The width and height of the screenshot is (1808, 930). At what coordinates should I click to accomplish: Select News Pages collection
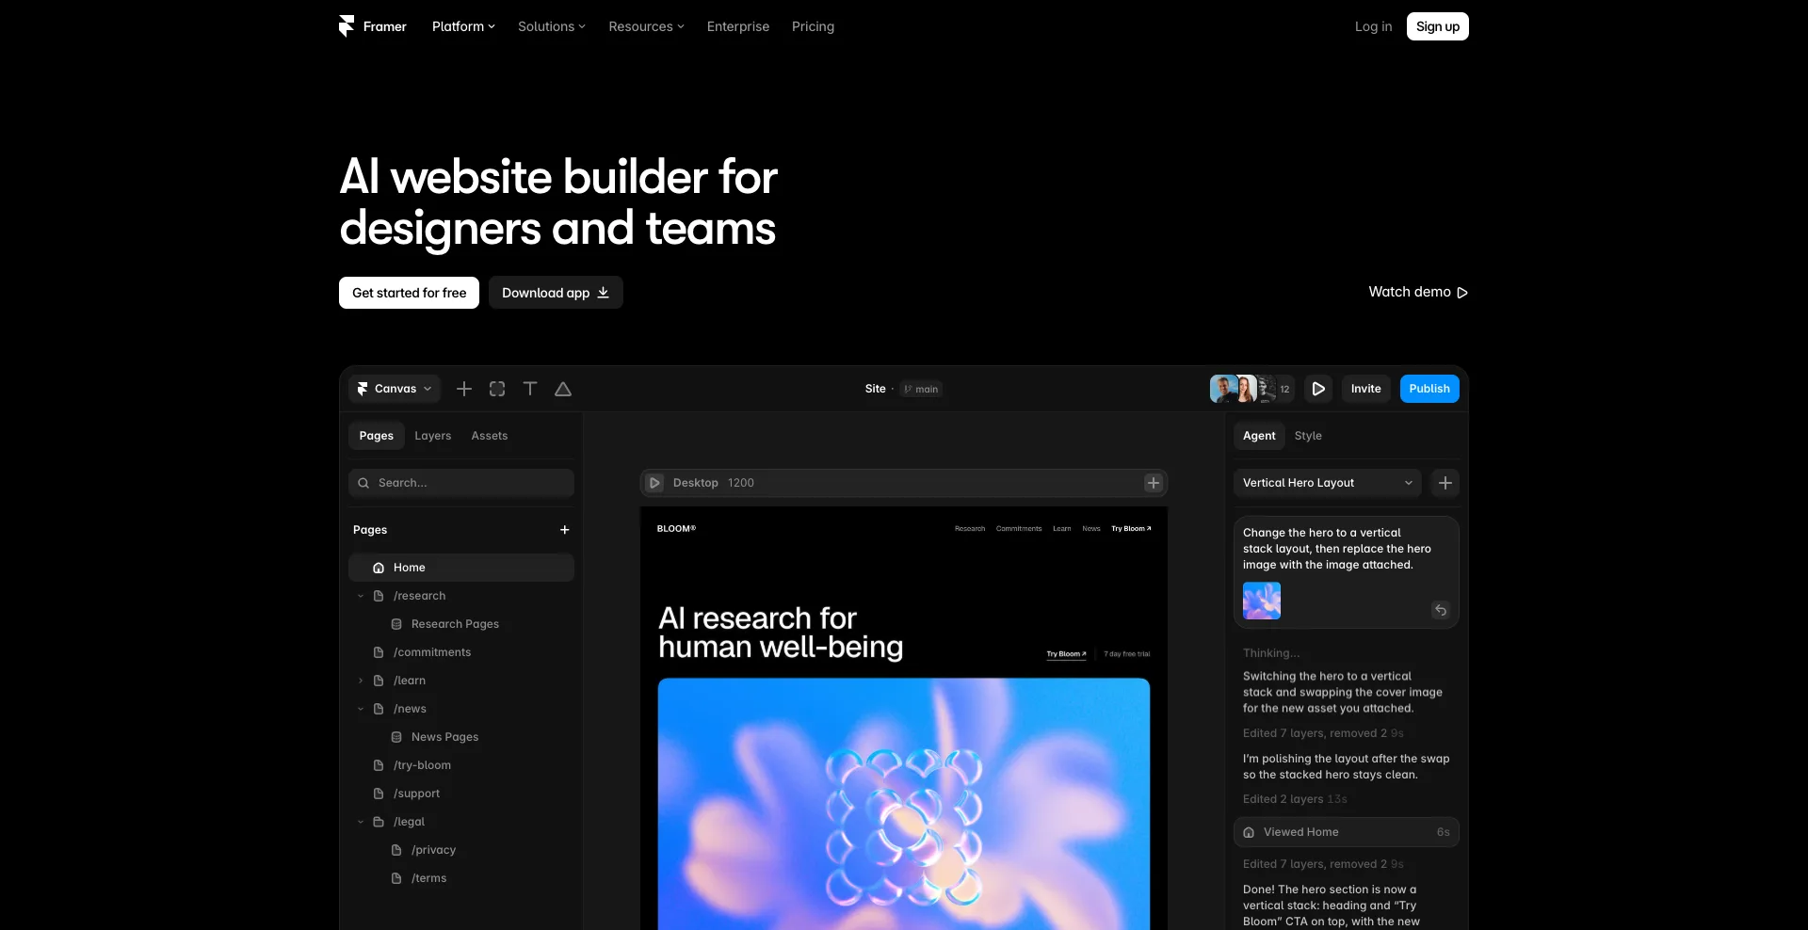click(444, 737)
